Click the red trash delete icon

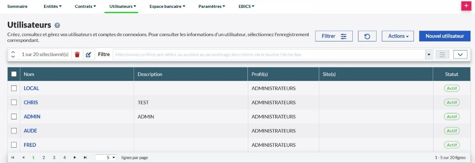[x=77, y=55]
